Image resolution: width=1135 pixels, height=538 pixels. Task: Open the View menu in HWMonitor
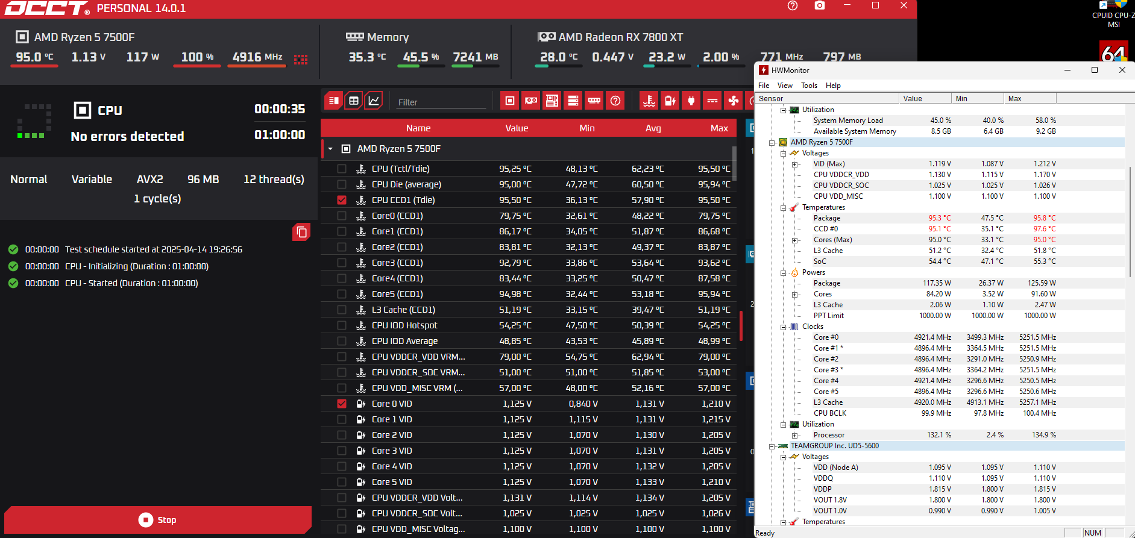point(785,86)
